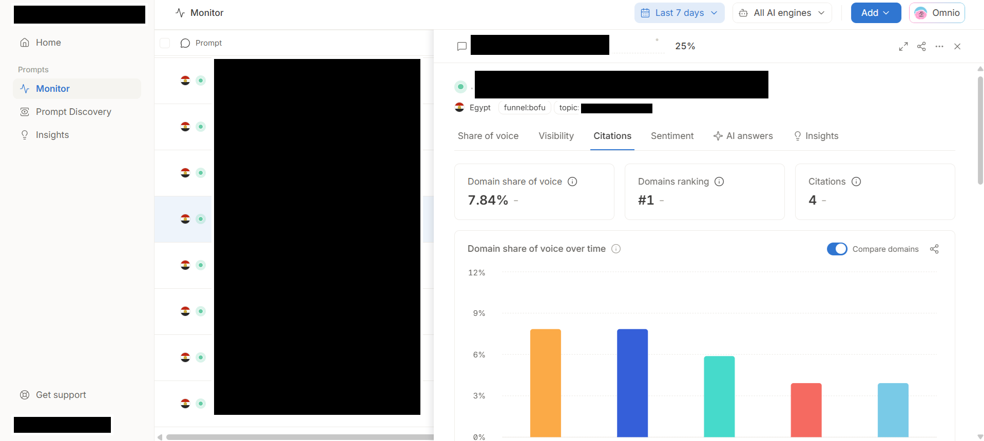Open Monitor in the sidebar
The image size is (984, 441).
[77, 89]
